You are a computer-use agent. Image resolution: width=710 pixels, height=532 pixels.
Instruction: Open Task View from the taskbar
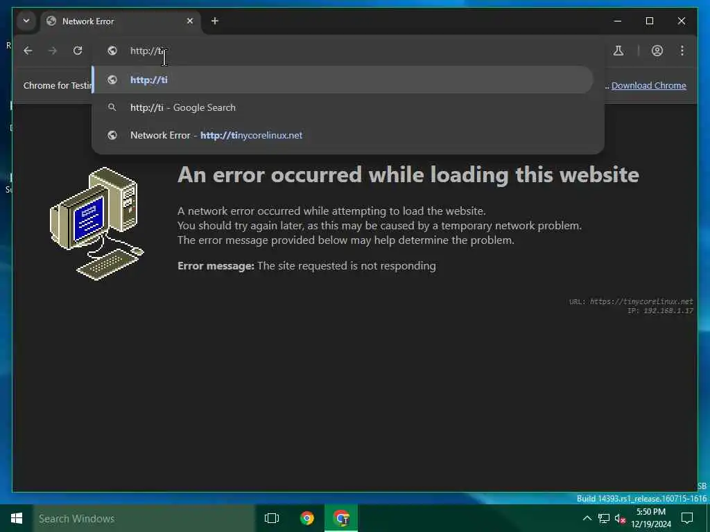(x=272, y=518)
